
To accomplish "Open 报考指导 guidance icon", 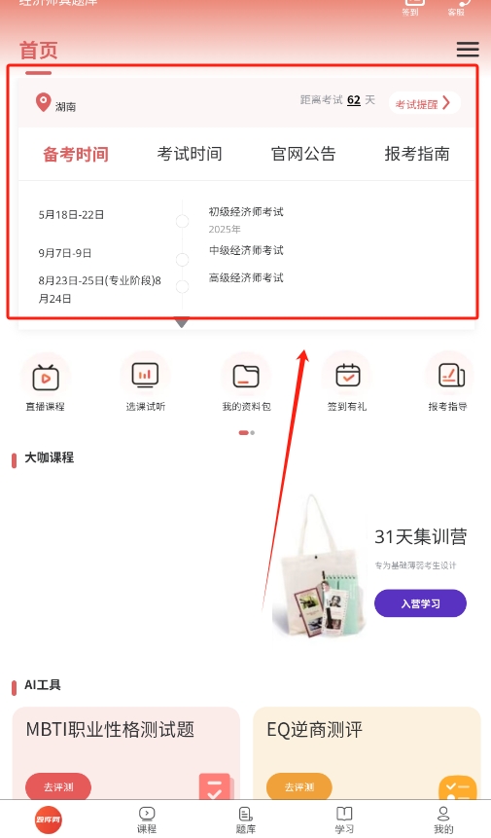I will pos(451,375).
